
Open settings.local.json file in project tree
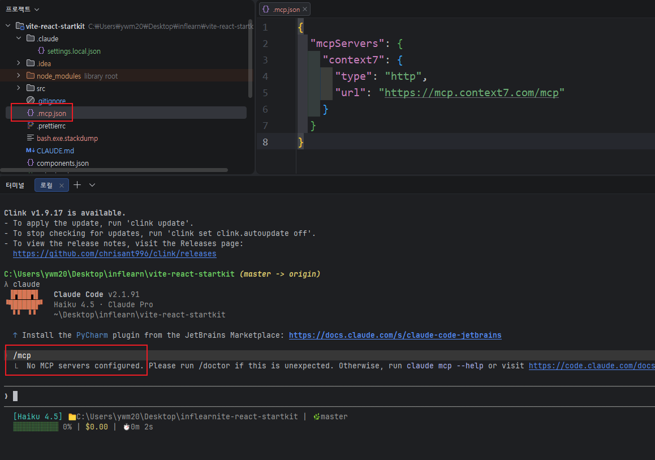tap(74, 51)
